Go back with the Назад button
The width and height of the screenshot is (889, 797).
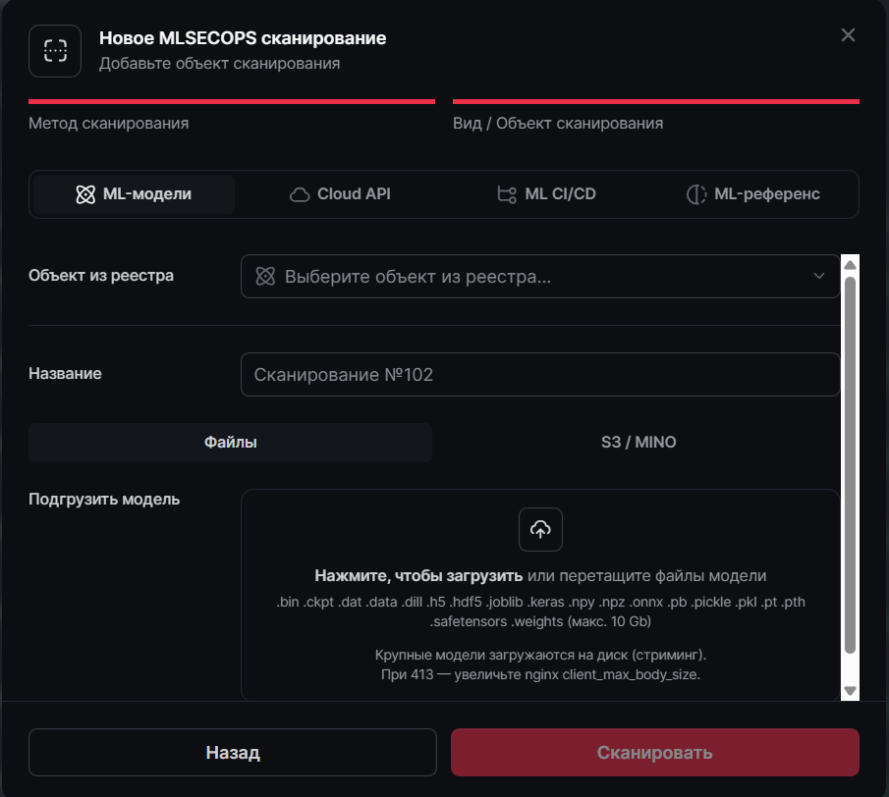[233, 752]
